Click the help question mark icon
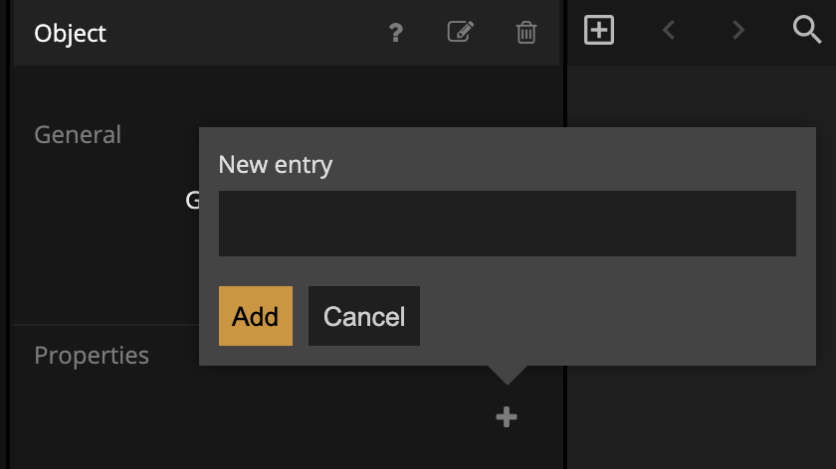The width and height of the screenshot is (836, 469). click(396, 33)
